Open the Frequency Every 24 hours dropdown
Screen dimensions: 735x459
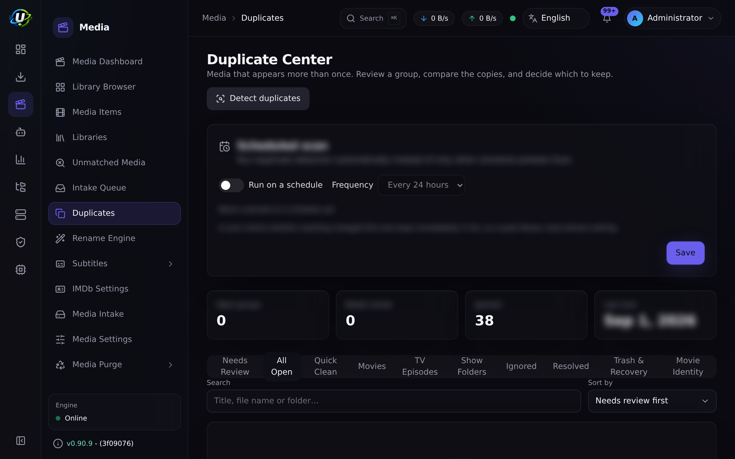click(x=421, y=185)
